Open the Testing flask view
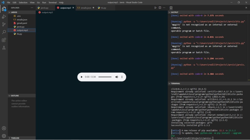Screen dimensions: 250x140 tap(4, 48)
